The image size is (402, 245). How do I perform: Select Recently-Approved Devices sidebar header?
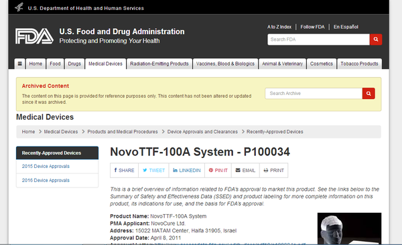coord(57,153)
